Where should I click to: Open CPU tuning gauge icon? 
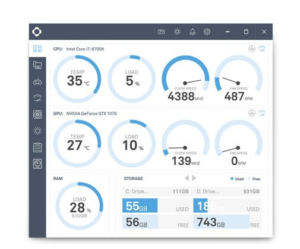point(262,49)
